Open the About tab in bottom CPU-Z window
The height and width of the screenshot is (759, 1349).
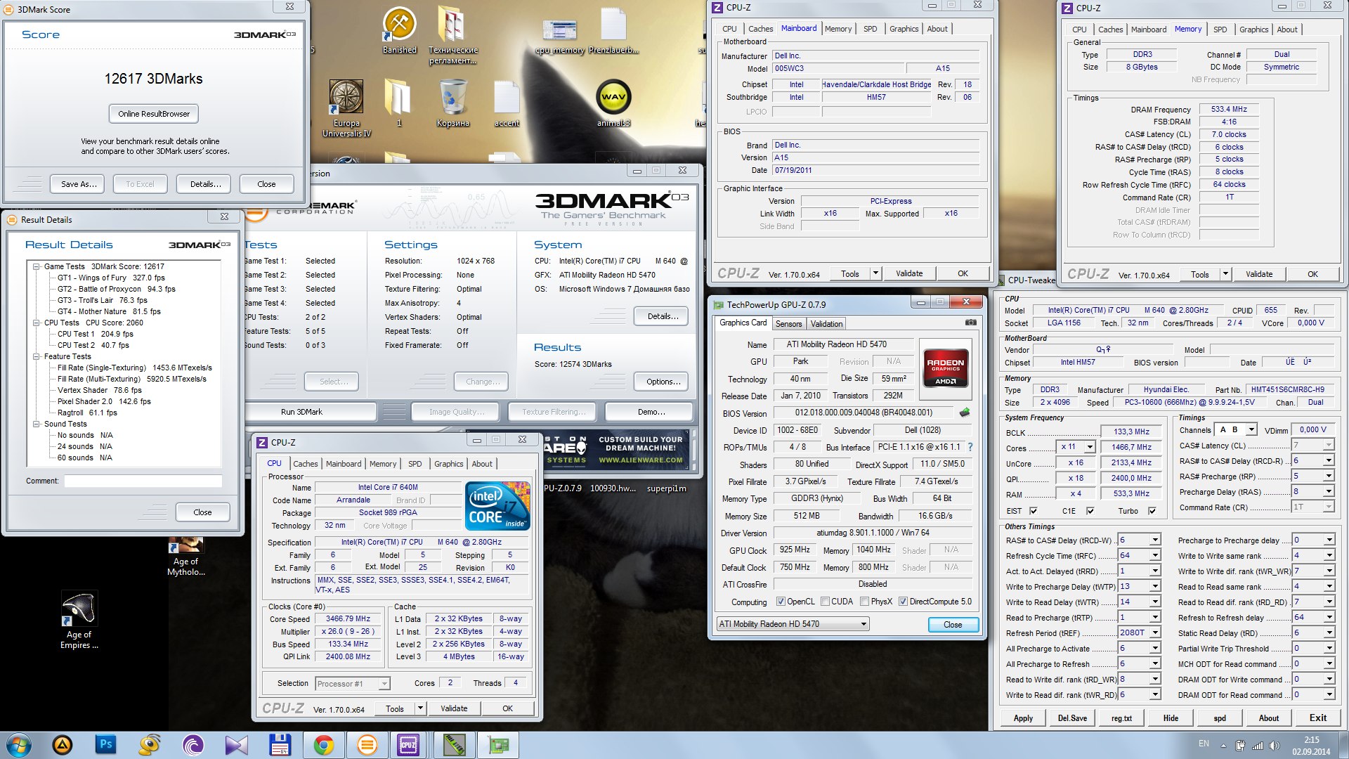click(x=482, y=464)
